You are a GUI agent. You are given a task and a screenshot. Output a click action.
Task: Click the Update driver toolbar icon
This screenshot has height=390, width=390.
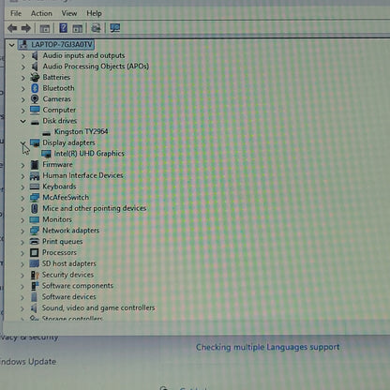[96, 28]
